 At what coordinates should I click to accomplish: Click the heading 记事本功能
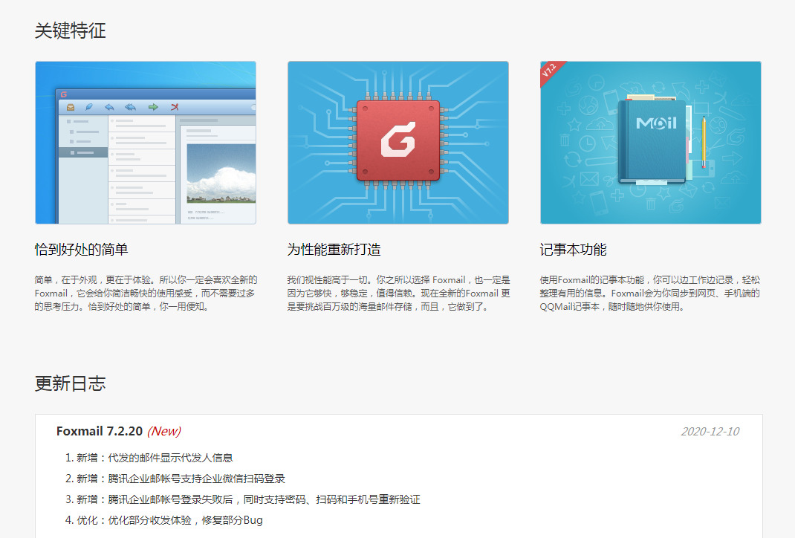573,250
